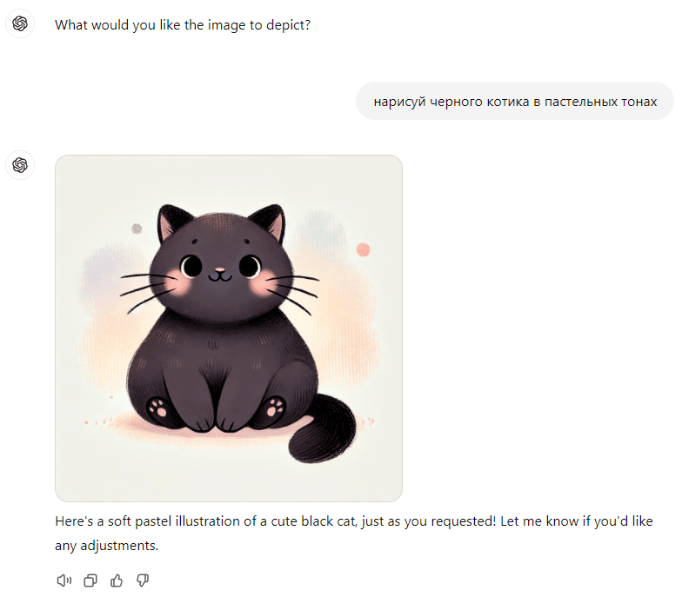Open the generated black cat image

[x=229, y=328]
